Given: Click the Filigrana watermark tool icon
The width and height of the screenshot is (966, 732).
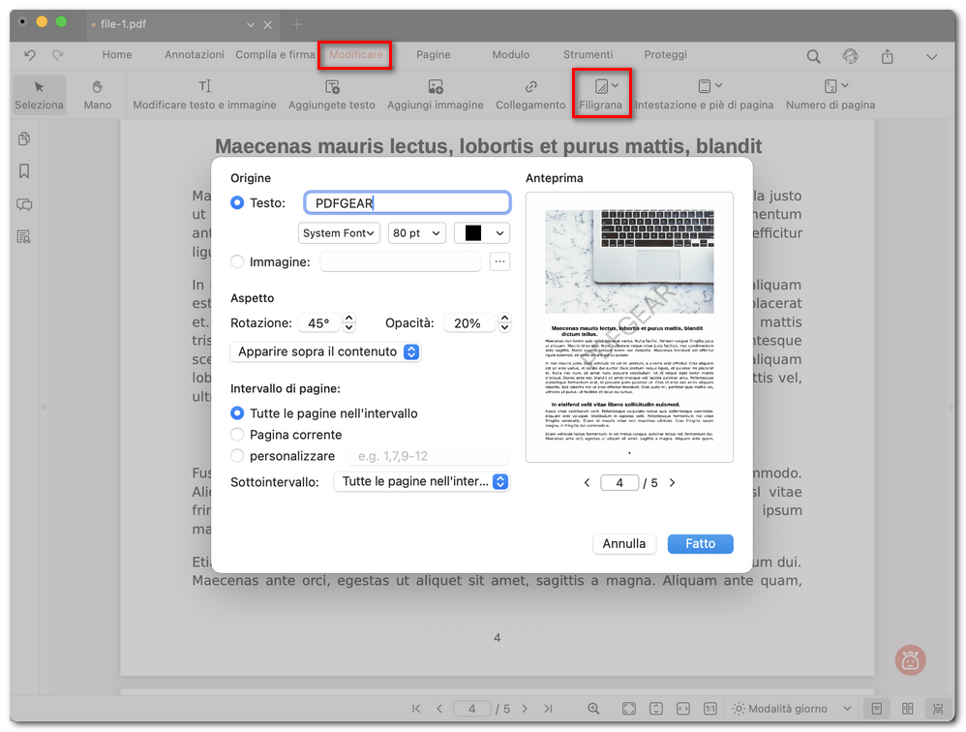Looking at the screenshot, I should pyautogui.click(x=601, y=87).
